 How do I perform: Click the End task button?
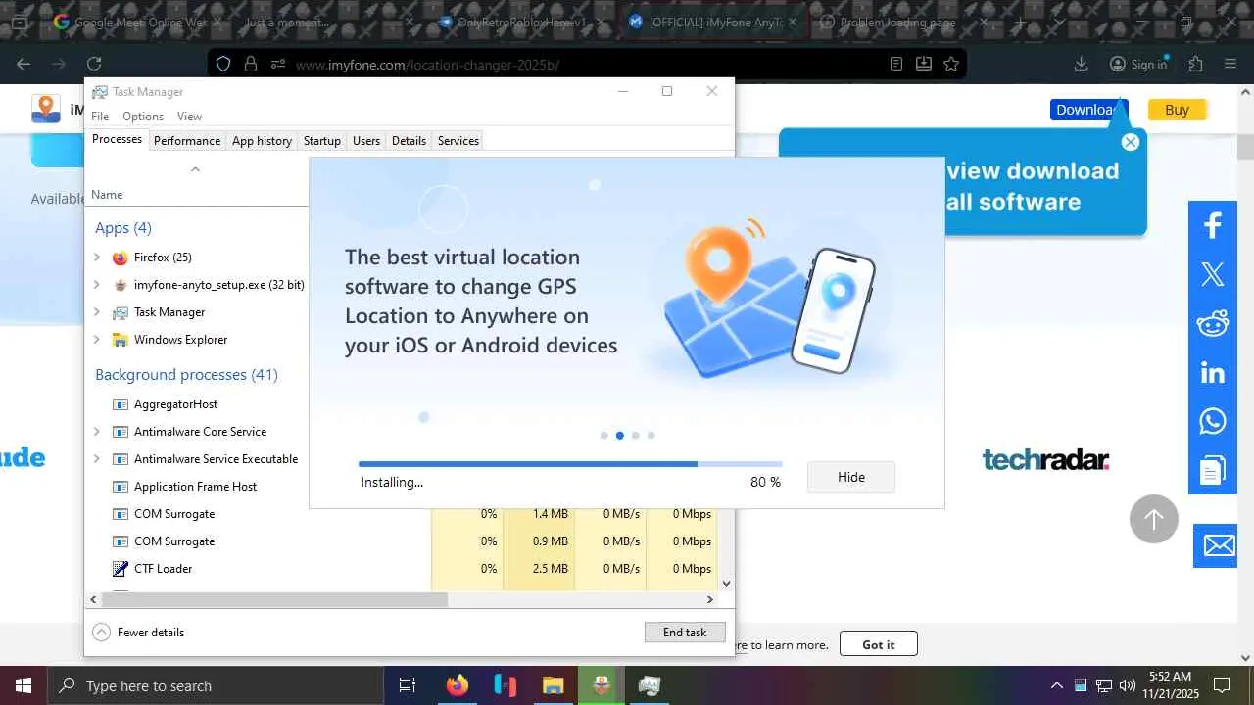(685, 633)
